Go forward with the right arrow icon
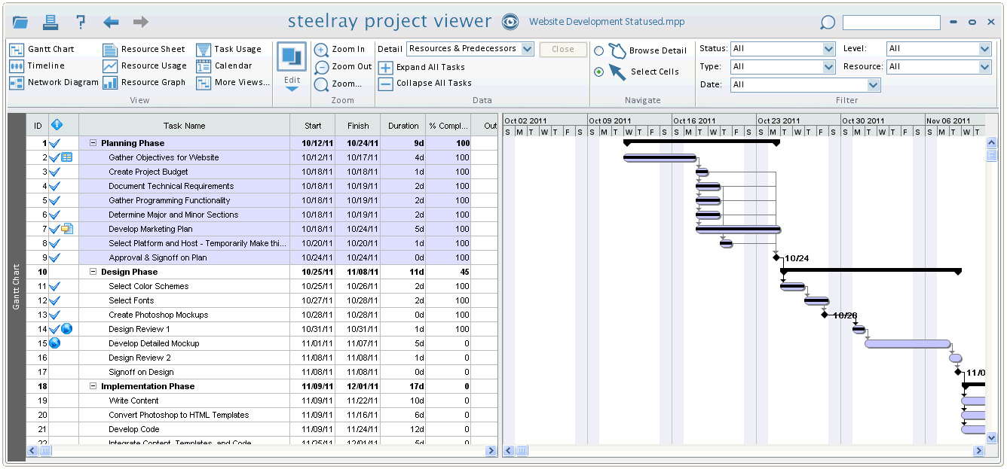 pos(140,22)
